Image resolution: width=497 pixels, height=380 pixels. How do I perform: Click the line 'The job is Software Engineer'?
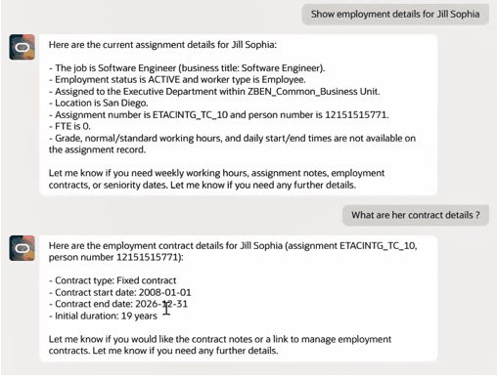(x=187, y=68)
